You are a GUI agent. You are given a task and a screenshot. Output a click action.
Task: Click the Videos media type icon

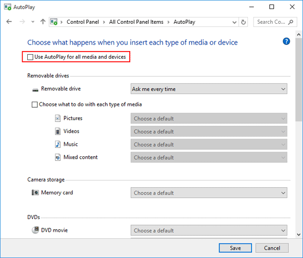coord(58,132)
